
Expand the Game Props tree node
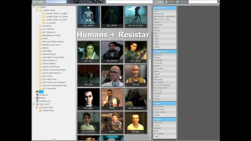coord(36,107)
